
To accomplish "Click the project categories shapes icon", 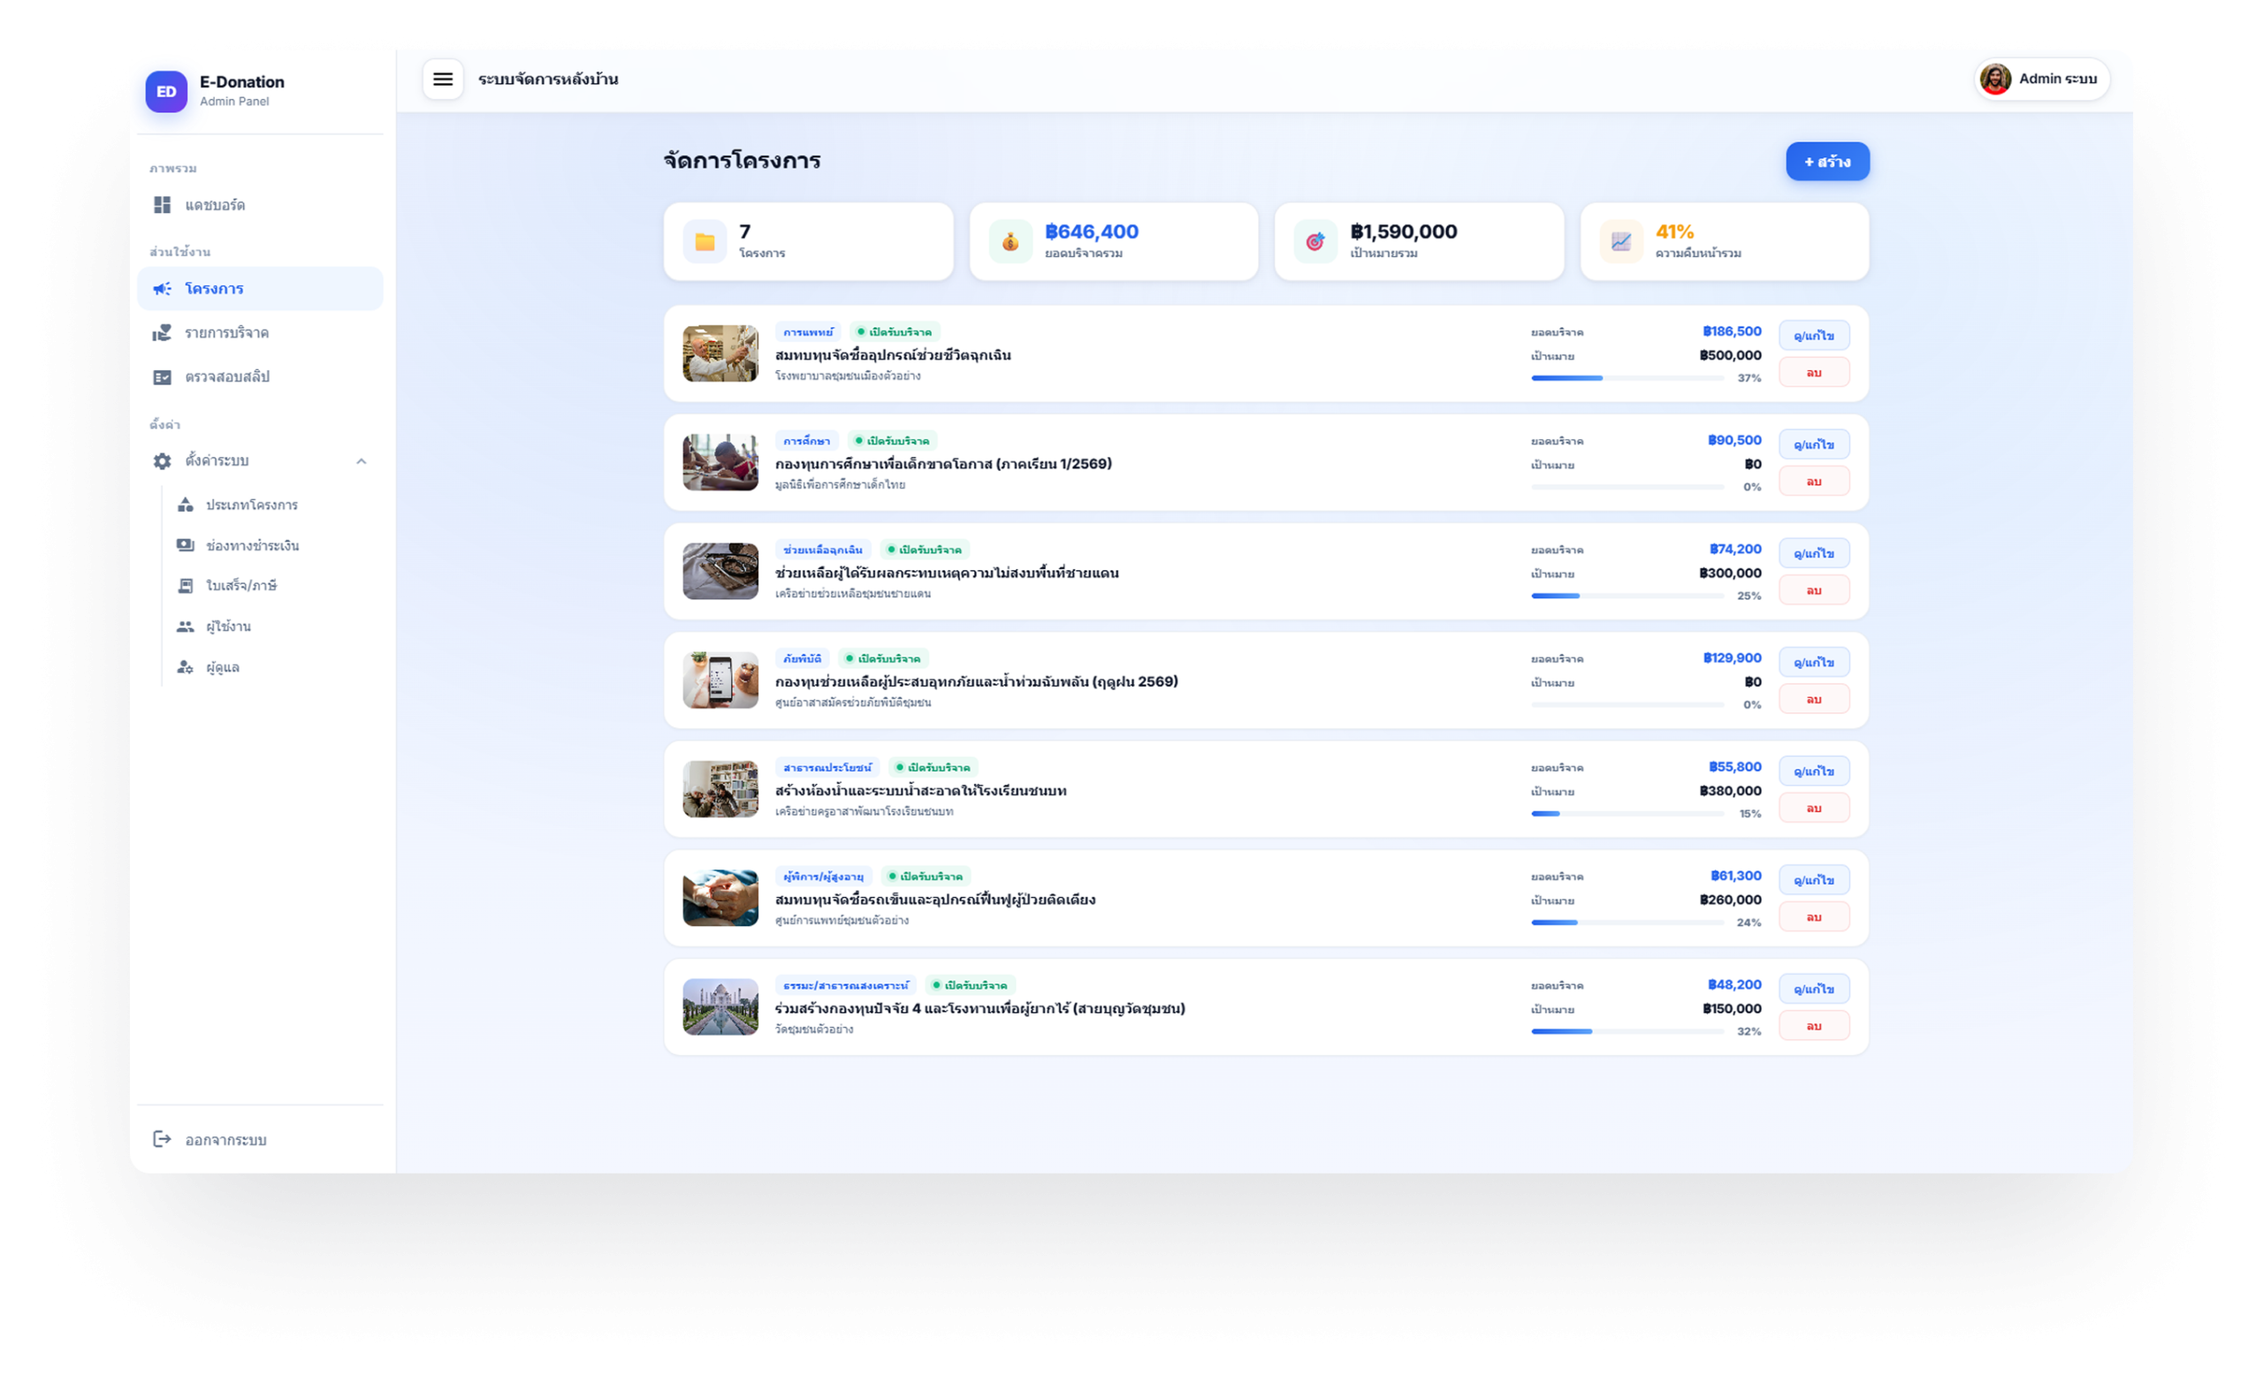I will tap(186, 505).
